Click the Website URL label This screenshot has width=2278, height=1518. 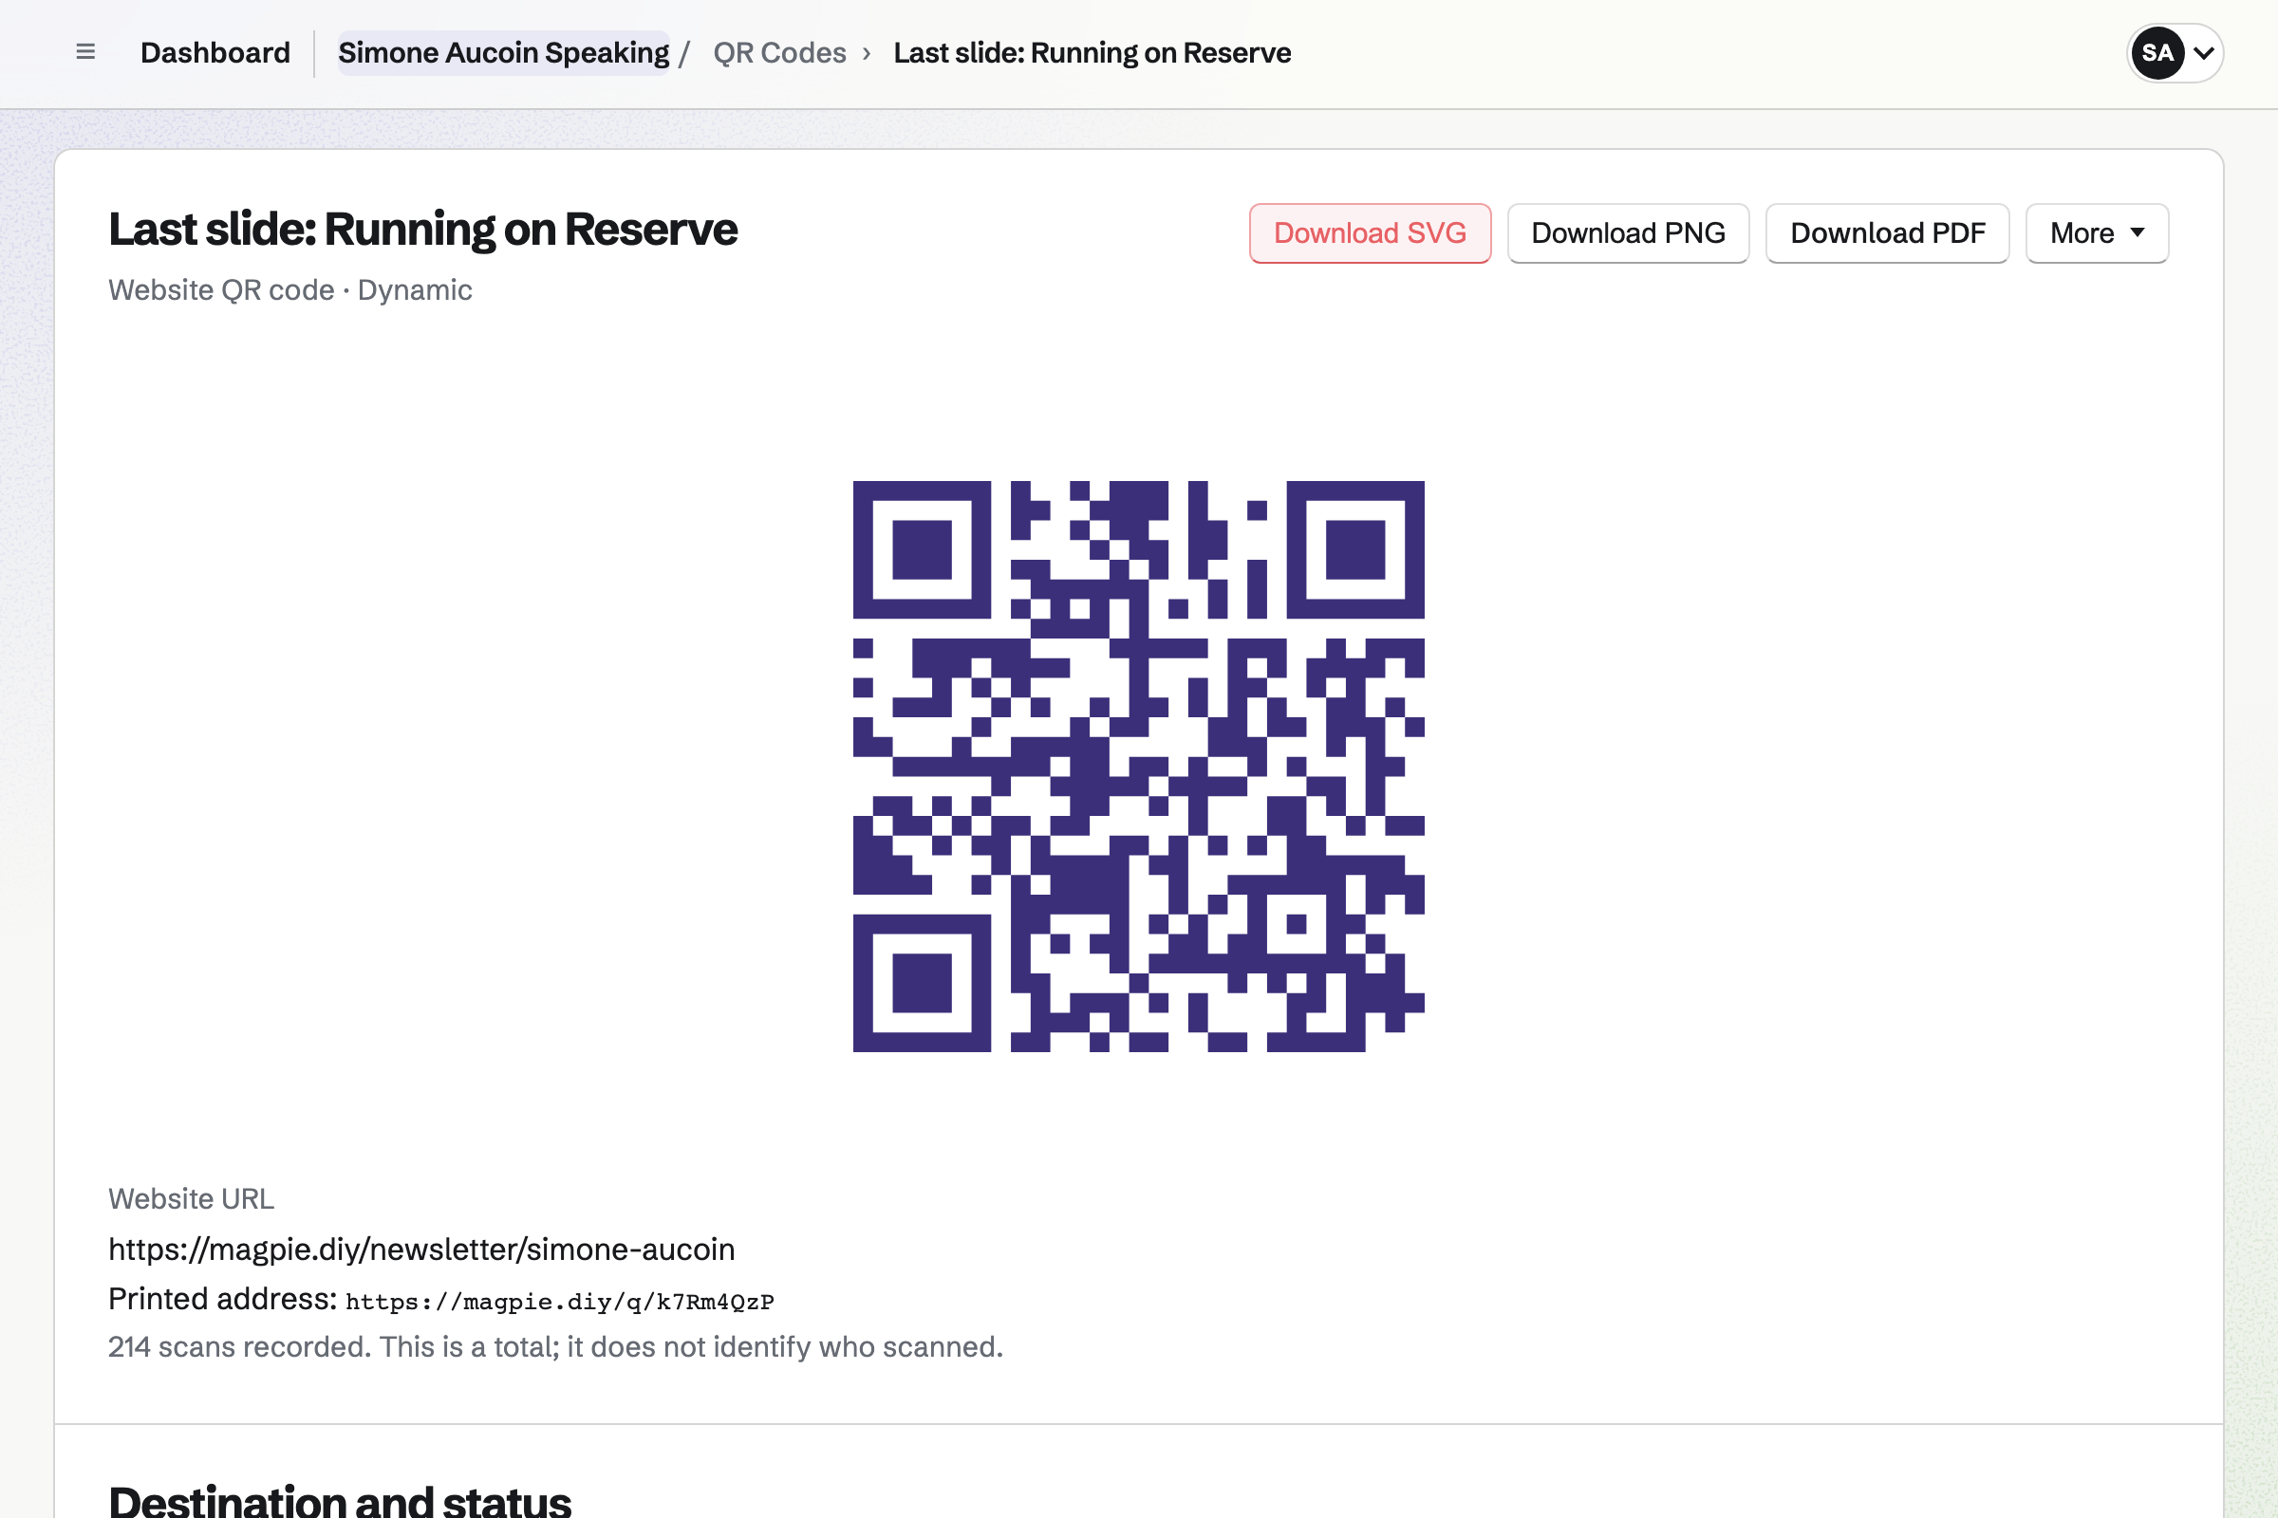pyautogui.click(x=191, y=1198)
